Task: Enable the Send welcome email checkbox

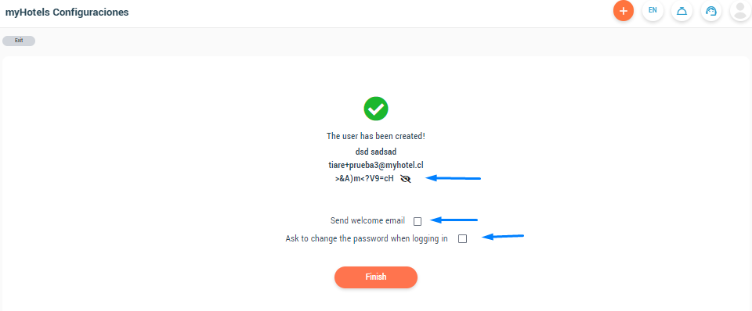Action: 418,221
